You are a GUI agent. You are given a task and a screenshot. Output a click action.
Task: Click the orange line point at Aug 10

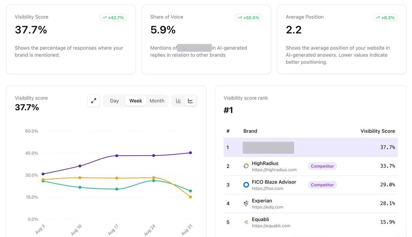coord(80,178)
